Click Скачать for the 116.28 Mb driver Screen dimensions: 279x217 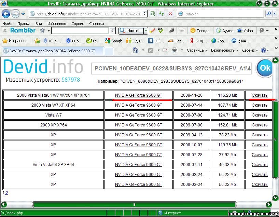[260, 95]
